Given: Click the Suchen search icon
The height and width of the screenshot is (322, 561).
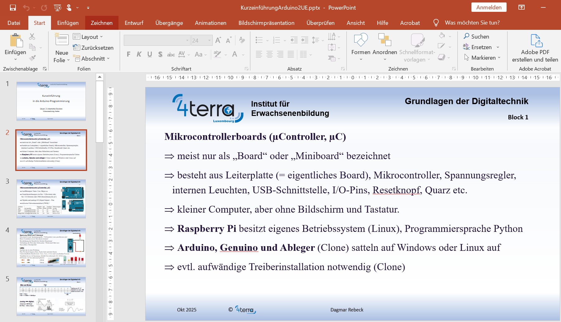Looking at the screenshot, I should [466, 36].
